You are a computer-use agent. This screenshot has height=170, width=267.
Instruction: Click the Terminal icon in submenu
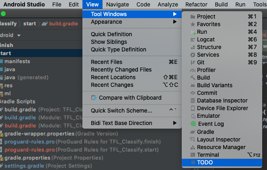tap(193, 155)
